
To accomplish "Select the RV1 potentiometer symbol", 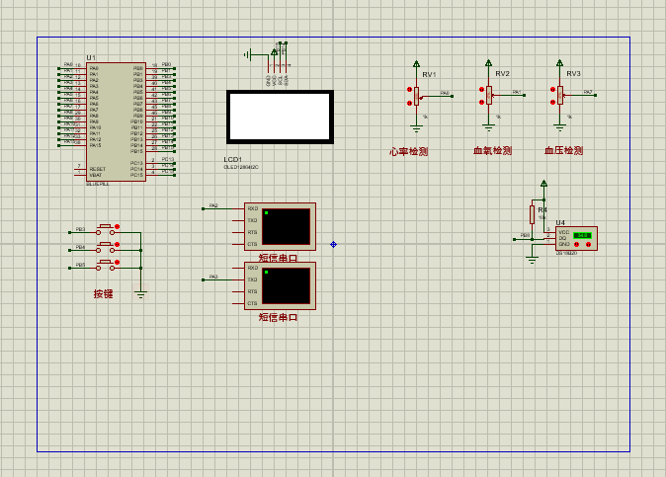I will point(416,97).
